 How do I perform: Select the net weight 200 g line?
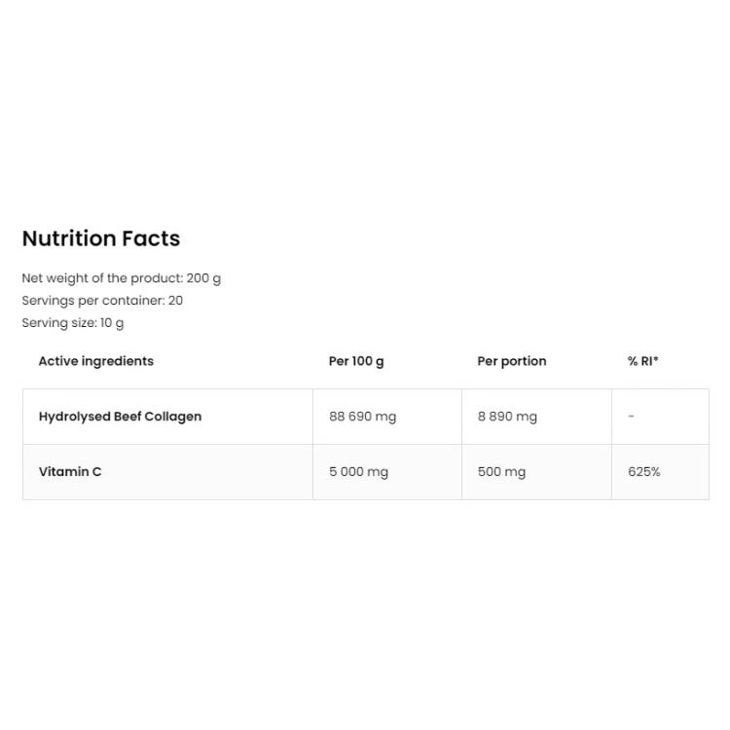coord(121,278)
